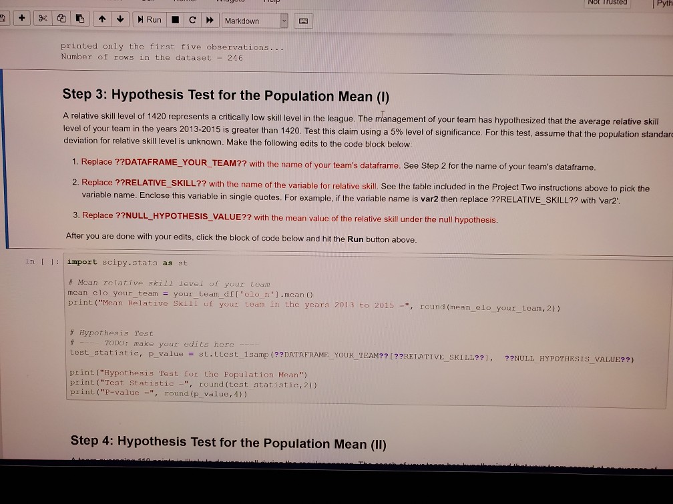The height and width of the screenshot is (504, 673).
Task: Select Markdown from the cell type selector
Action: point(254,21)
